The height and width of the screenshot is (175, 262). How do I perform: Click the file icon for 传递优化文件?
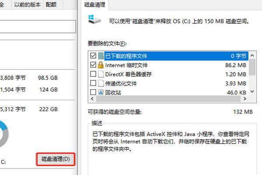click(101, 83)
